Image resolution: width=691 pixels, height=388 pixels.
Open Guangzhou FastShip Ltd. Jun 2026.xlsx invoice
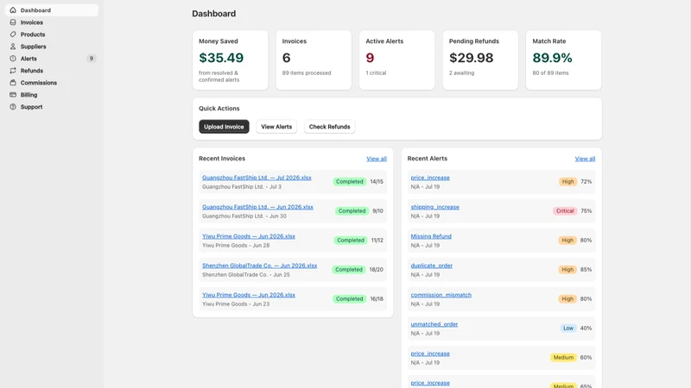pyautogui.click(x=257, y=207)
